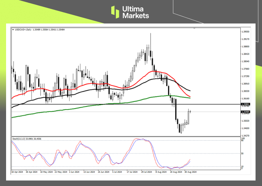Click the 18 Apr 2024 date label
Viewport: 262px width, 186px height.
tap(17, 171)
